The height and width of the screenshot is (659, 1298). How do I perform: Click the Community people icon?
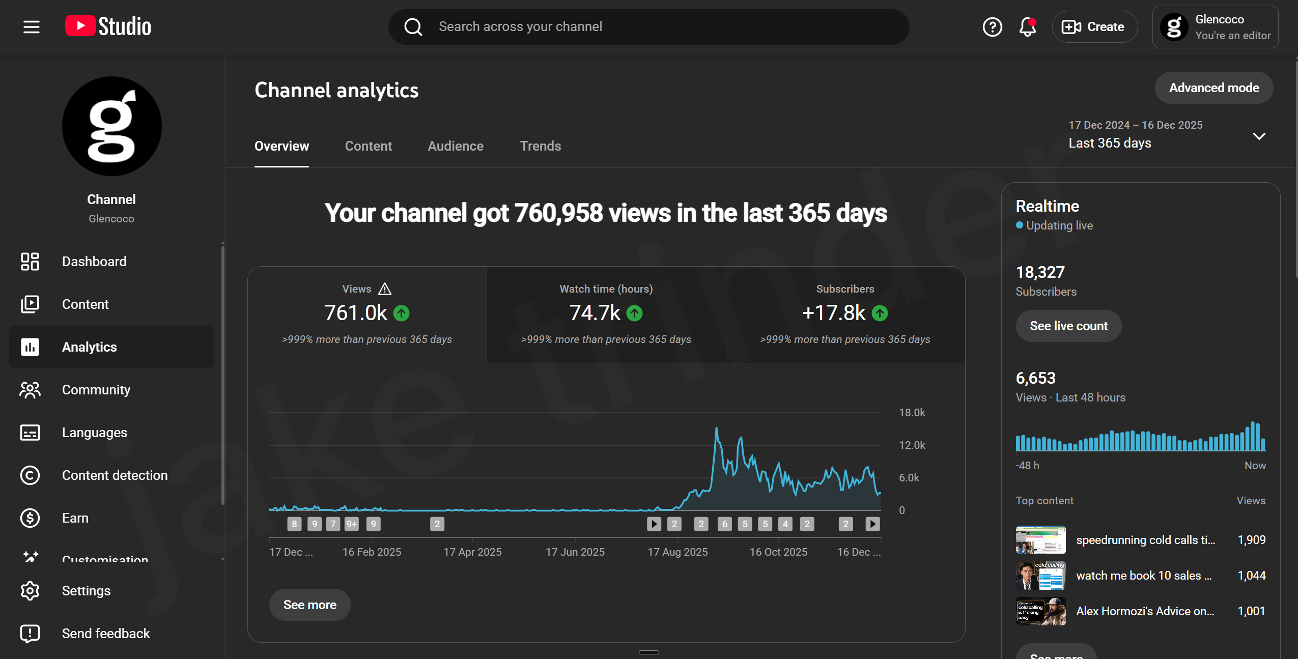30,390
